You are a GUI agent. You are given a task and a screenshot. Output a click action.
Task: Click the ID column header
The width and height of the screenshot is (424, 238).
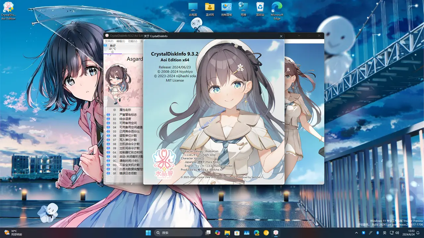(115, 110)
